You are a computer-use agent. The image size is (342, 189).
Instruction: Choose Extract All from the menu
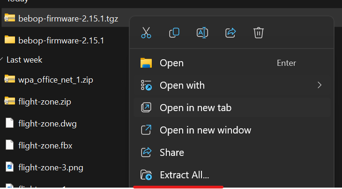(184, 175)
